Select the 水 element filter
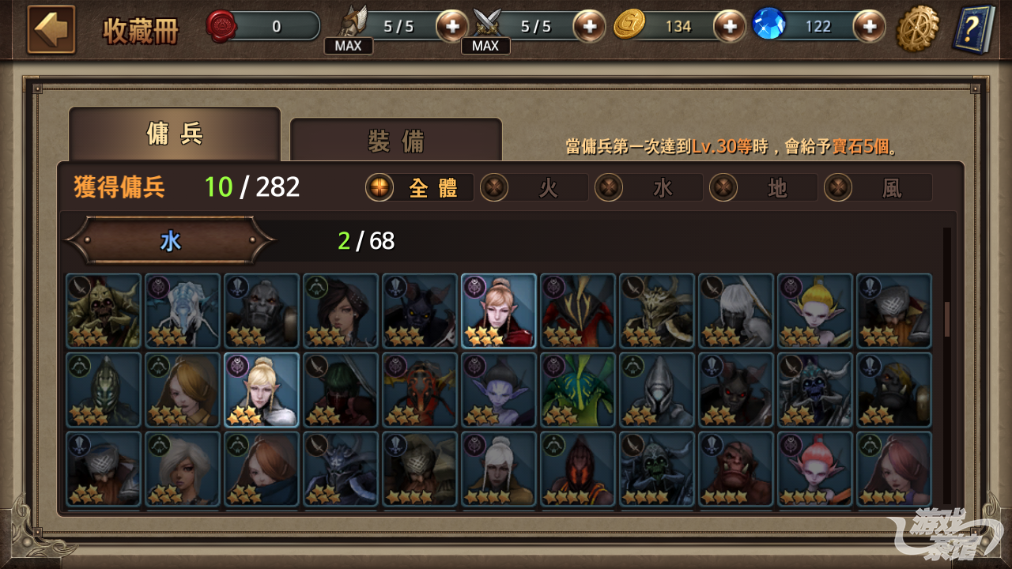 tap(648, 188)
